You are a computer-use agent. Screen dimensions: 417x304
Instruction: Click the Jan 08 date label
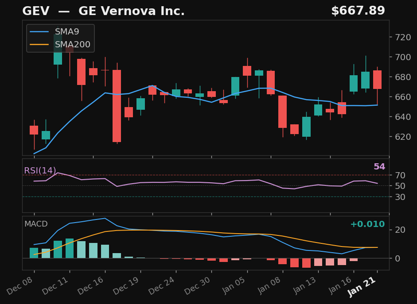(x=269, y=285)
